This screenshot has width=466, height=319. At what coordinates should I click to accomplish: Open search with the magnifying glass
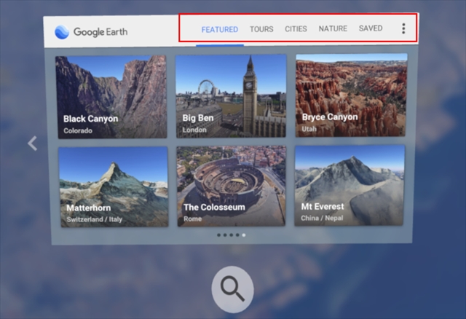(232, 289)
